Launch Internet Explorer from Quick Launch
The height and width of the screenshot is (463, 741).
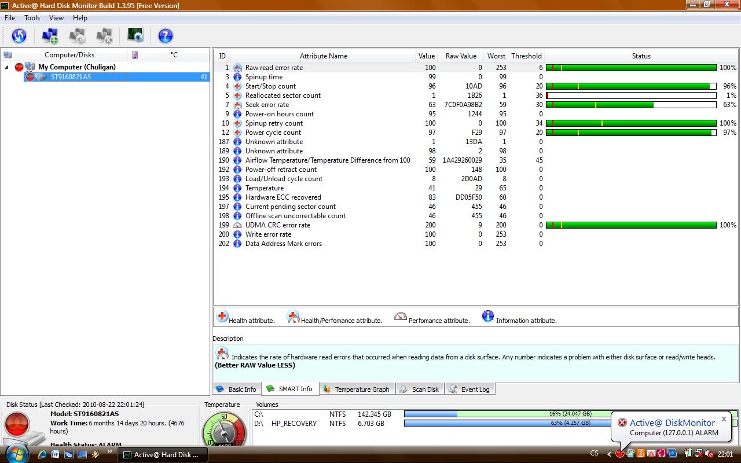[42, 454]
